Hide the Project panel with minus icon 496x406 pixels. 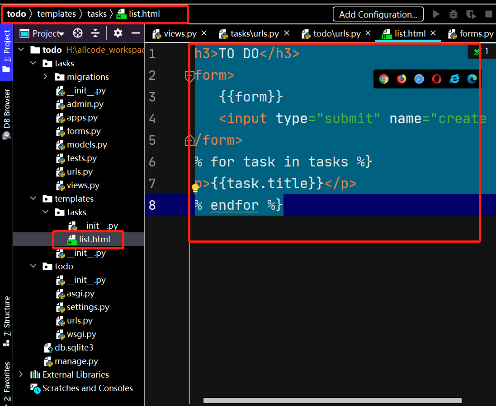[136, 33]
